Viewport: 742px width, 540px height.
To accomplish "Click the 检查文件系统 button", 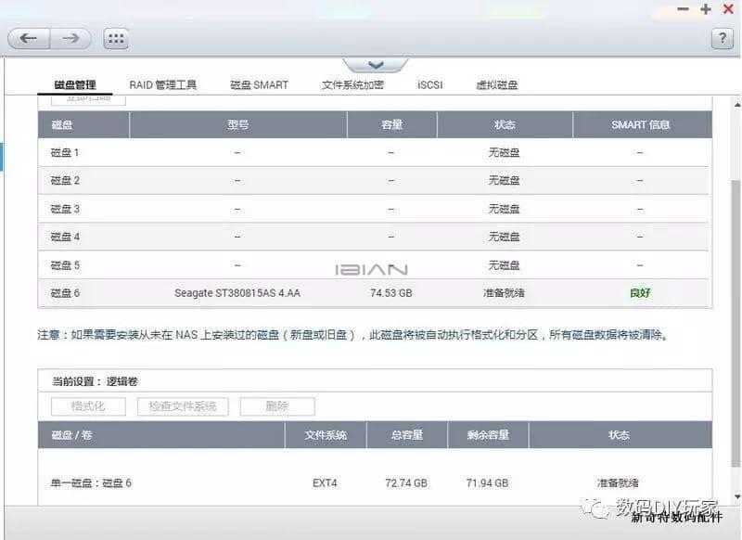I will coord(183,406).
